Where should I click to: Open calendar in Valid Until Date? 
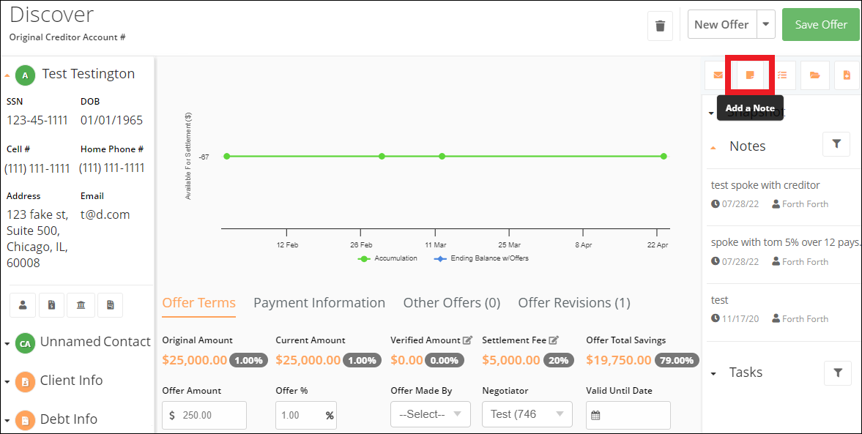pos(595,415)
